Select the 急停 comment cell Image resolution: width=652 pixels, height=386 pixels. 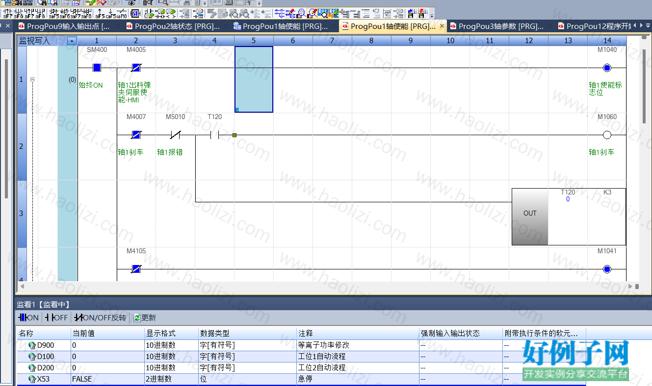pyautogui.click(x=357, y=379)
